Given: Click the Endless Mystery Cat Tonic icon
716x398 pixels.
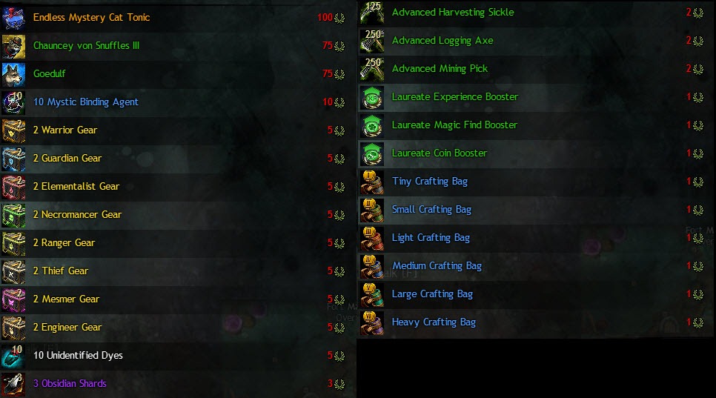Looking at the screenshot, I should pyautogui.click(x=13, y=18).
